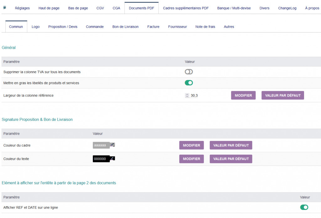Click the reference column width stepper arrows

[x=187, y=96]
